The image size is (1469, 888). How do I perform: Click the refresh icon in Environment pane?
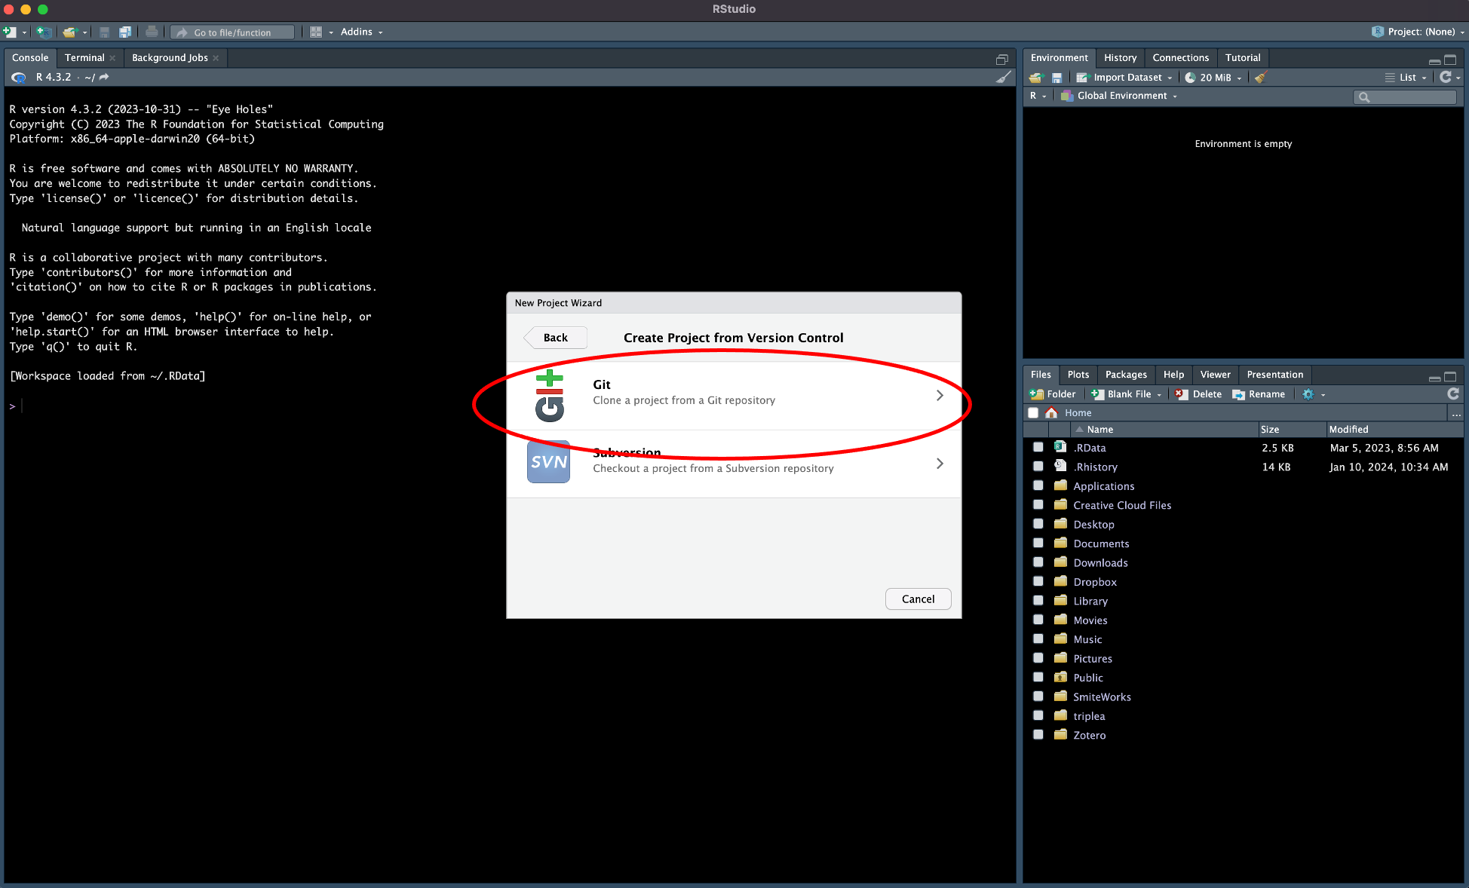pyautogui.click(x=1446, y=77)
